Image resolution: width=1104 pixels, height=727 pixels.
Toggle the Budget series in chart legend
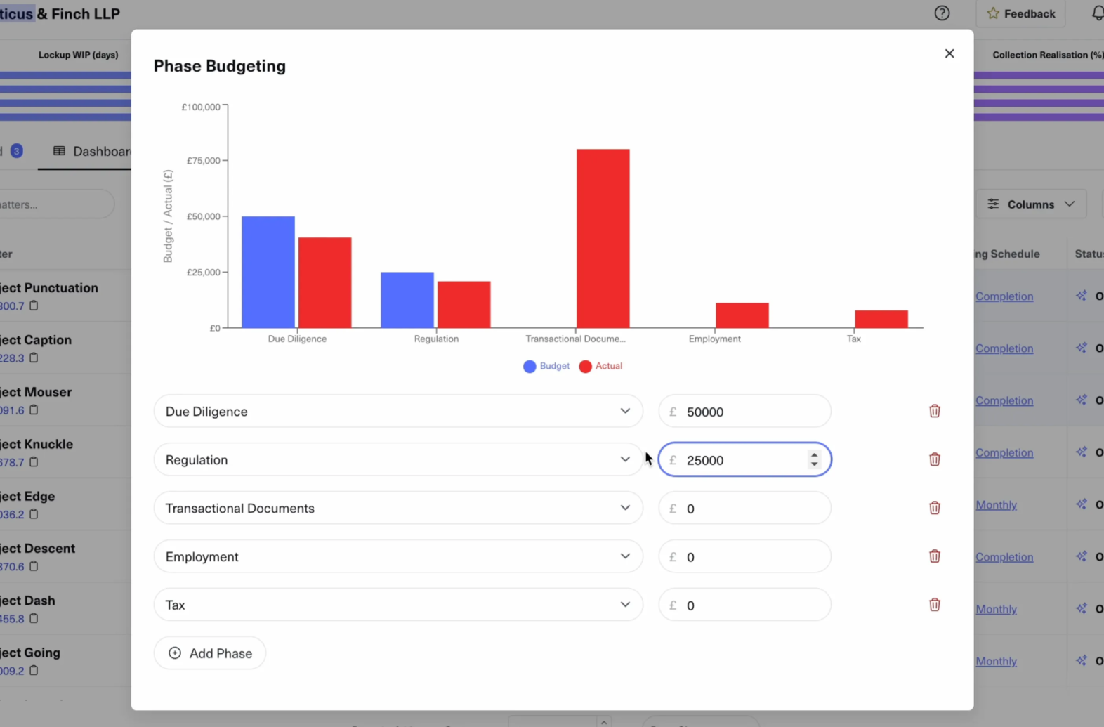tap(546, 366)
